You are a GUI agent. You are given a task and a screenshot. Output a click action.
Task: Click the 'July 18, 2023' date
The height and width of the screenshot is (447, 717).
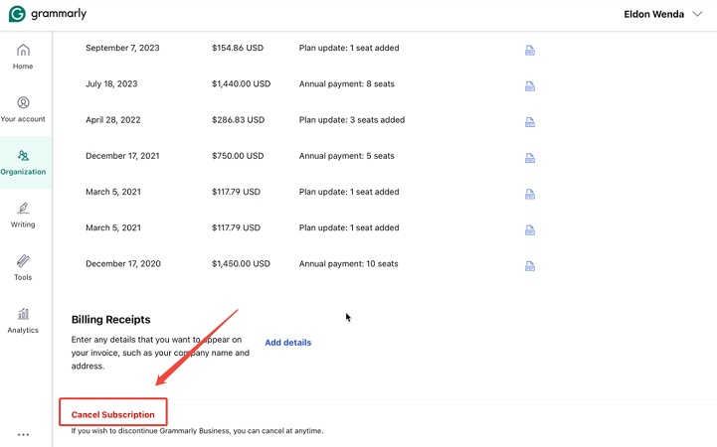pyautogui.click(x=111, y=84)
